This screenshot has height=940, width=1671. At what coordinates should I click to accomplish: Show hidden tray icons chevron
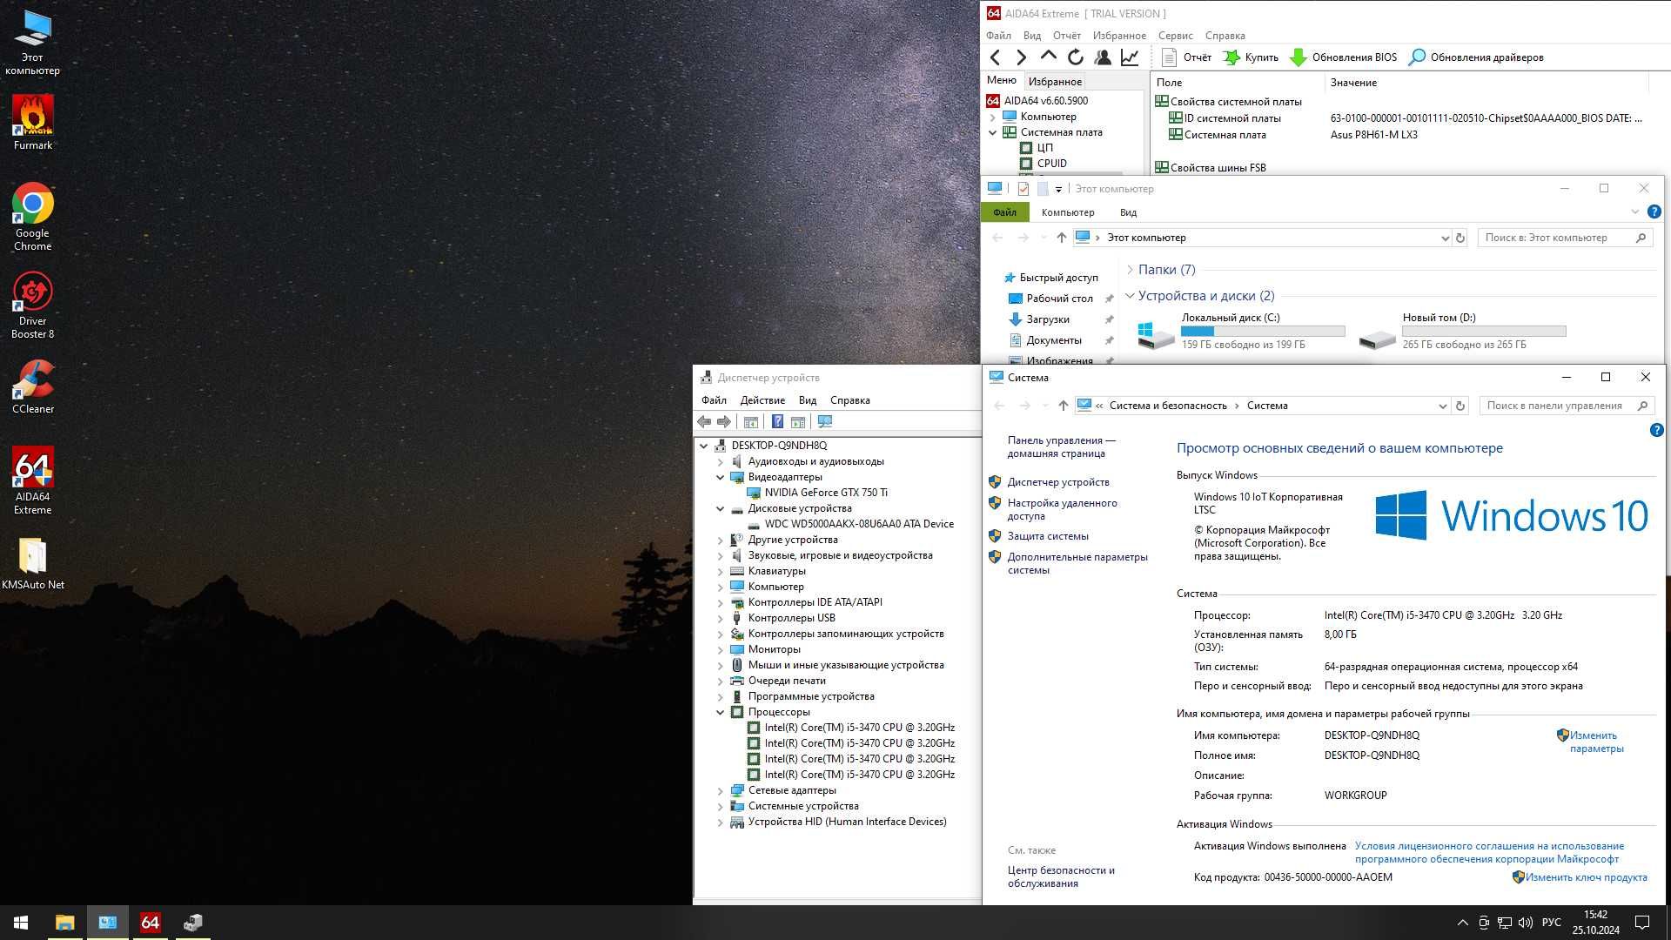[x=1462, y=923]
